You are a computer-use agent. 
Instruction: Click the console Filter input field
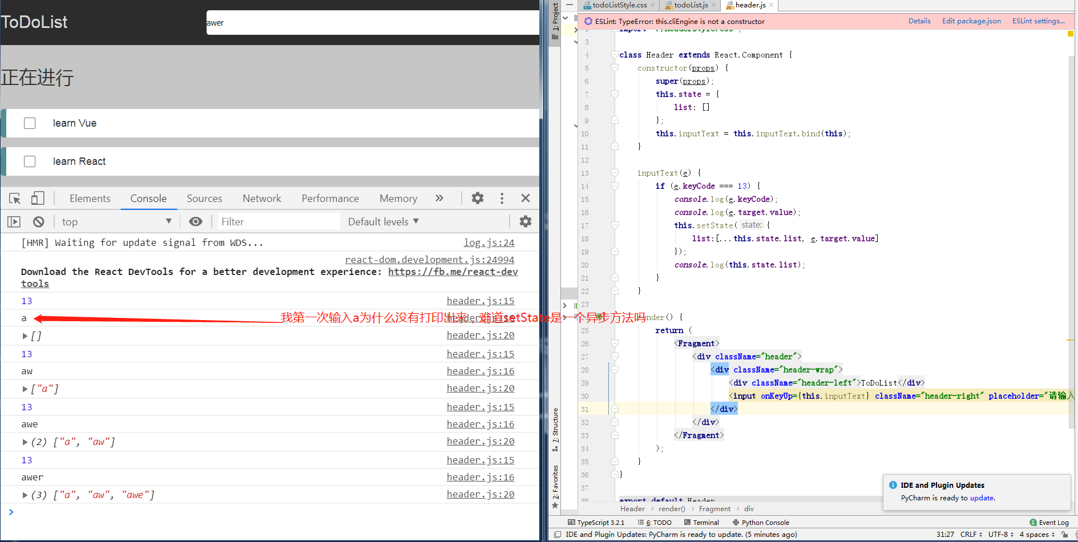pyautogui.click(x=278, y=222)
